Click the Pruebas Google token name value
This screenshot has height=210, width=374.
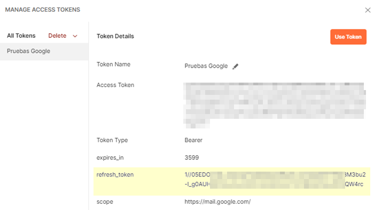point(206,66)
